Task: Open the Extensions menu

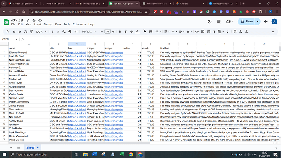Action: [79, 24]
